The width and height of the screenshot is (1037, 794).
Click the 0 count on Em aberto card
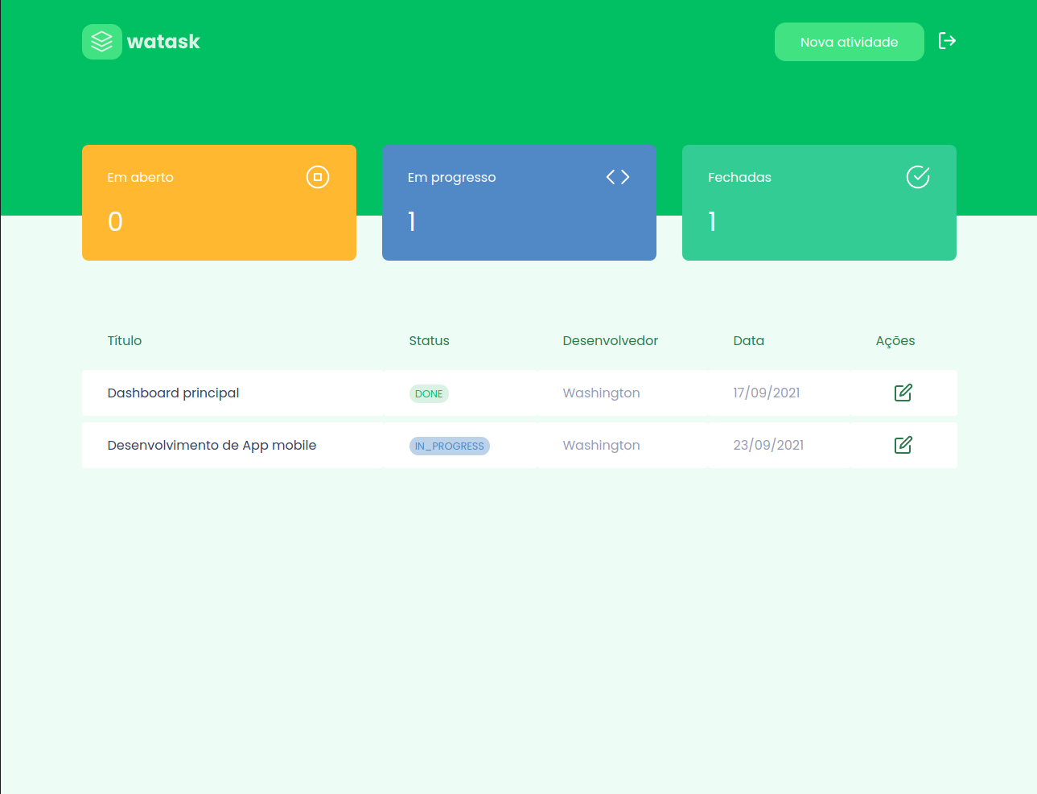click(x=116, y=221)
